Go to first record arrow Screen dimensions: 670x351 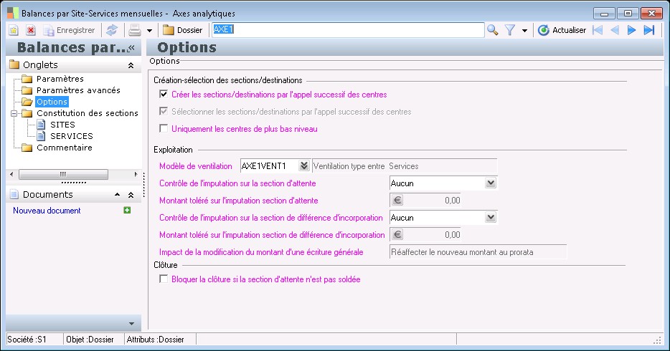click(598, 30)
